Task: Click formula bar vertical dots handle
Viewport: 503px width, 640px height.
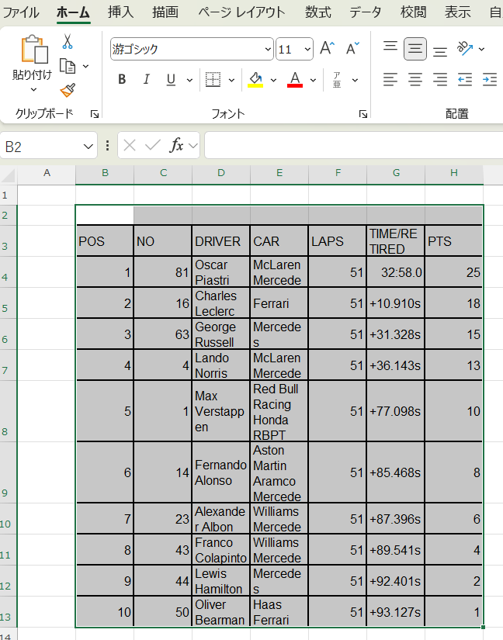Action: (x=107, y=145)
